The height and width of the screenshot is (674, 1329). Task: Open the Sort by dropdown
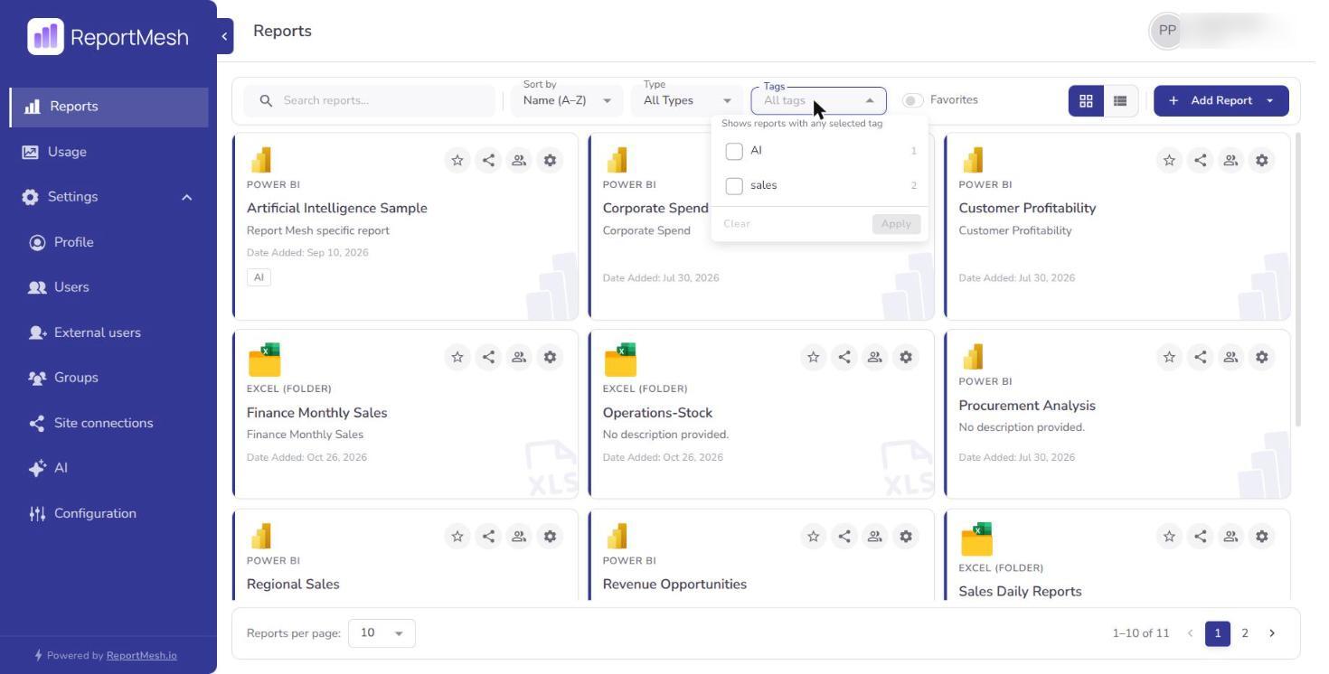[568, 100]
